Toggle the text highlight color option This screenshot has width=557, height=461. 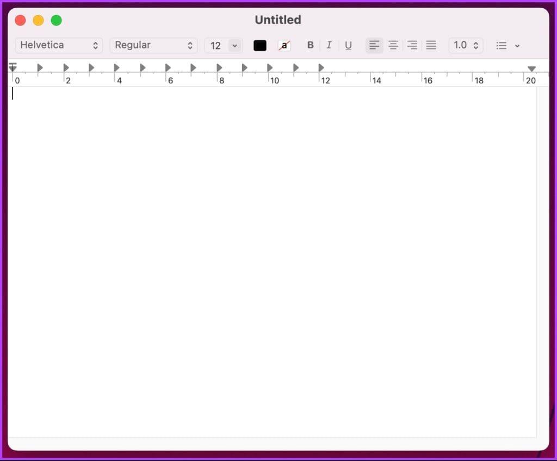tap(284, 45)
